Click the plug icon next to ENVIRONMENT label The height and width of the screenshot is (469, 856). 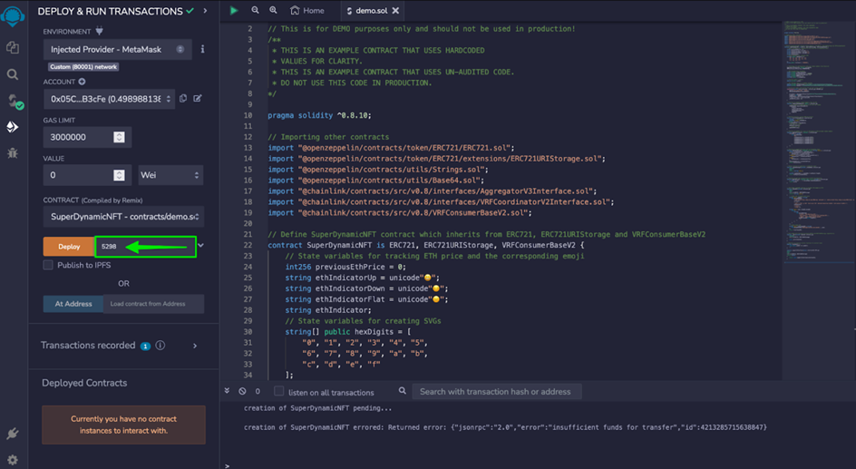coord(99,31)
